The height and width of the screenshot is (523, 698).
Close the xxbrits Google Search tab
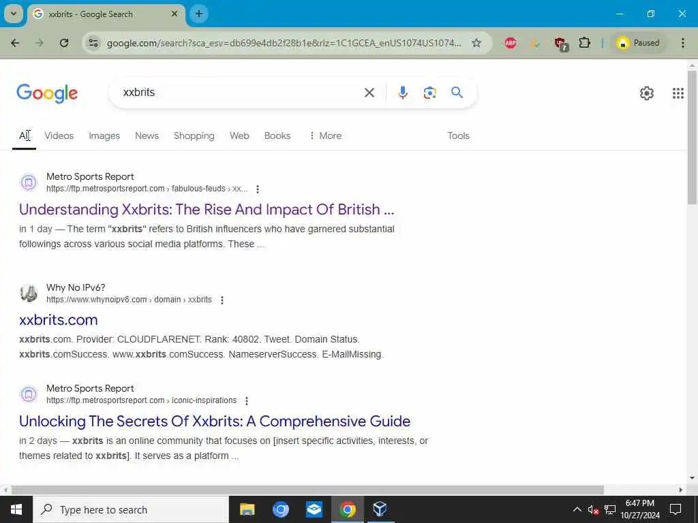pyautogui.click(x=174, y=14)
